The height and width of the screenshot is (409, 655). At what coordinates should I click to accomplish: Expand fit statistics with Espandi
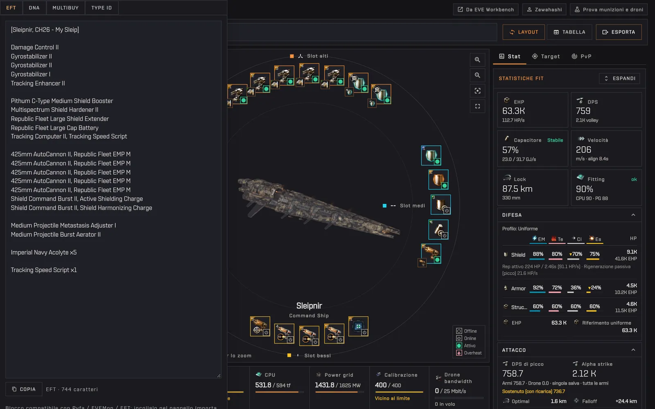619,79
